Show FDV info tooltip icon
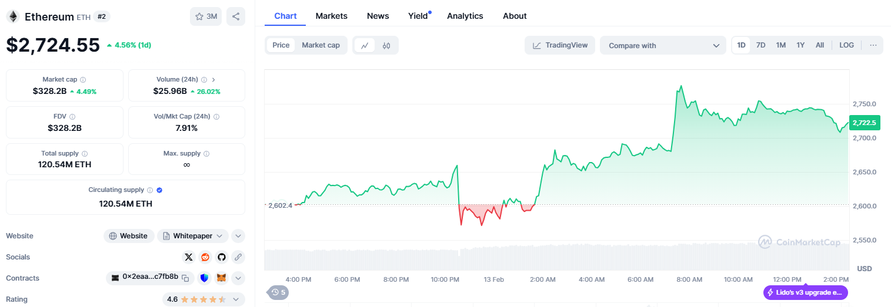Screen dimensions: 891x307 [72, 117]
